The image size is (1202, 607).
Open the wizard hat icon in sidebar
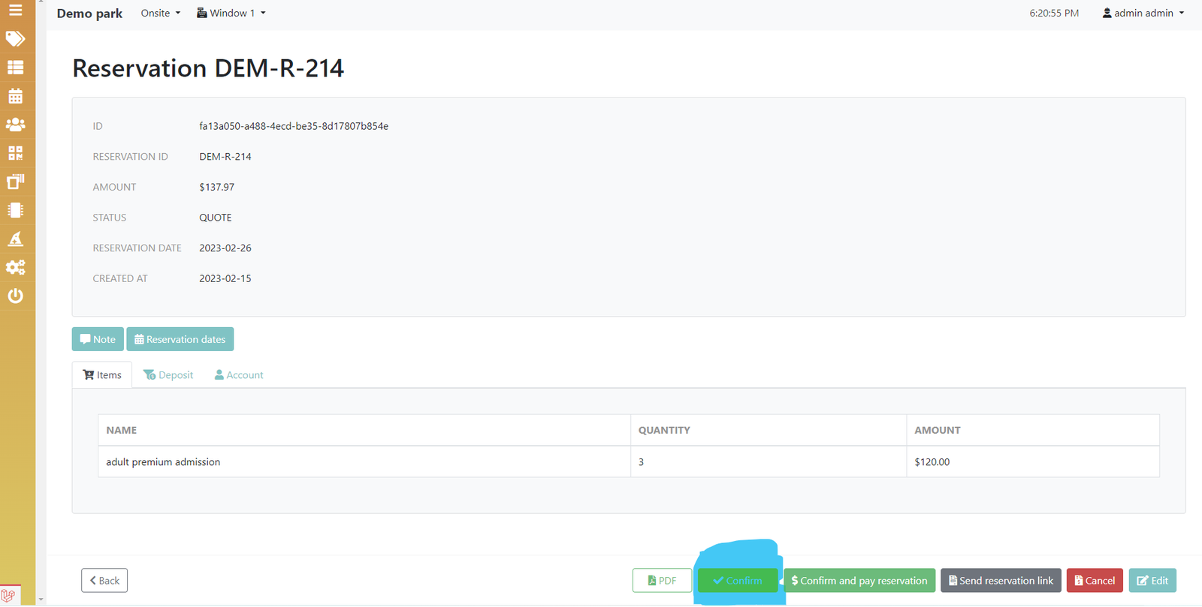coord(15,239)
